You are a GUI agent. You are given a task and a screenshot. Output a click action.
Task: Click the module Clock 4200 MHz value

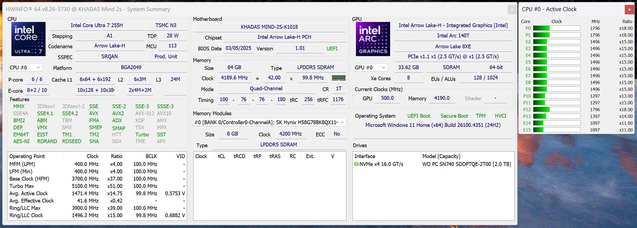pos(290,134)
